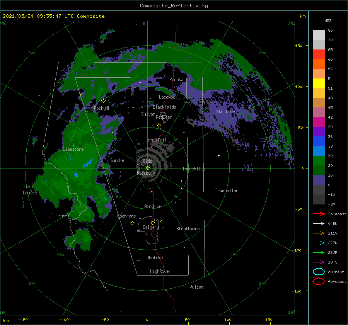348x325 pixels.
Task: Select the 54 dBZ yellow swatch
Action: [319, 83]
